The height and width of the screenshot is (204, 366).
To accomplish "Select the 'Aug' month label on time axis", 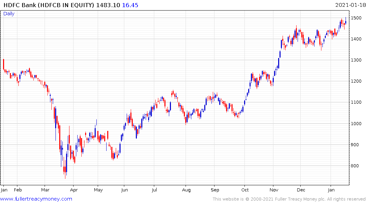I will [186, 190].
